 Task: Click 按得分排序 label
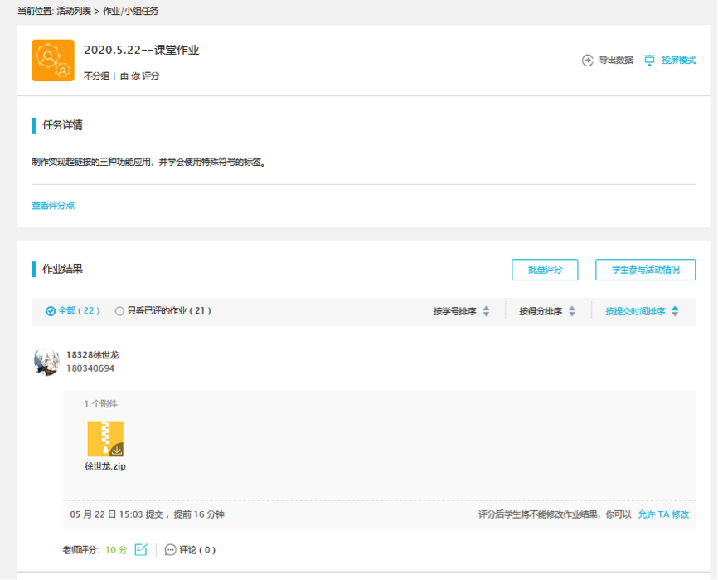click(541, 311)
